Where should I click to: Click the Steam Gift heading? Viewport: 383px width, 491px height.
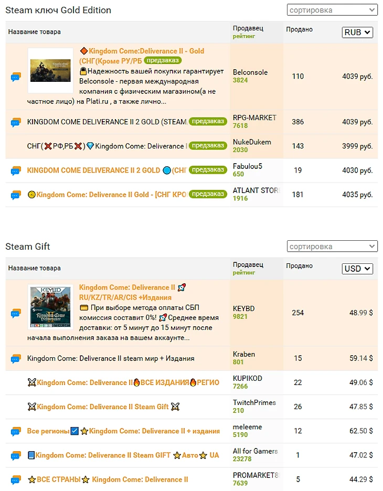click(x=28, y=247)
